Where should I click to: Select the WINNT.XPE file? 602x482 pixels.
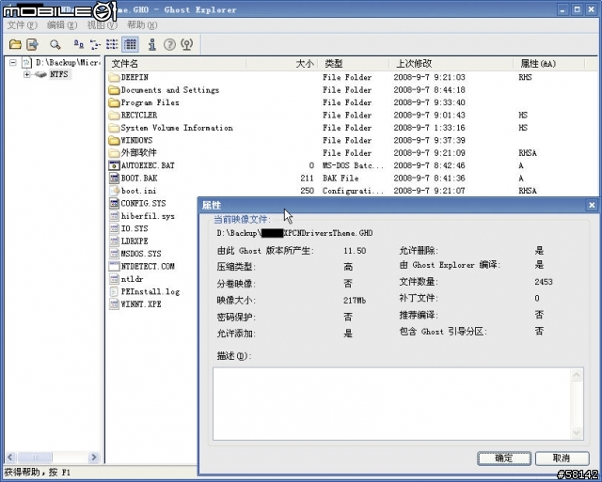pyautogui.click(x=135, y=304)
